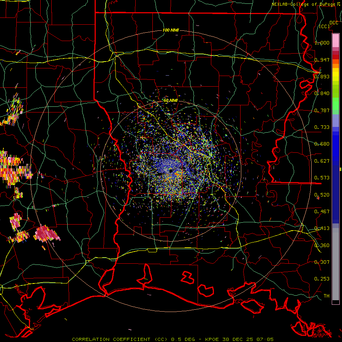342x342 pixels.
Task: Click the 0.467 color scale label
Action: pos(322,212)
